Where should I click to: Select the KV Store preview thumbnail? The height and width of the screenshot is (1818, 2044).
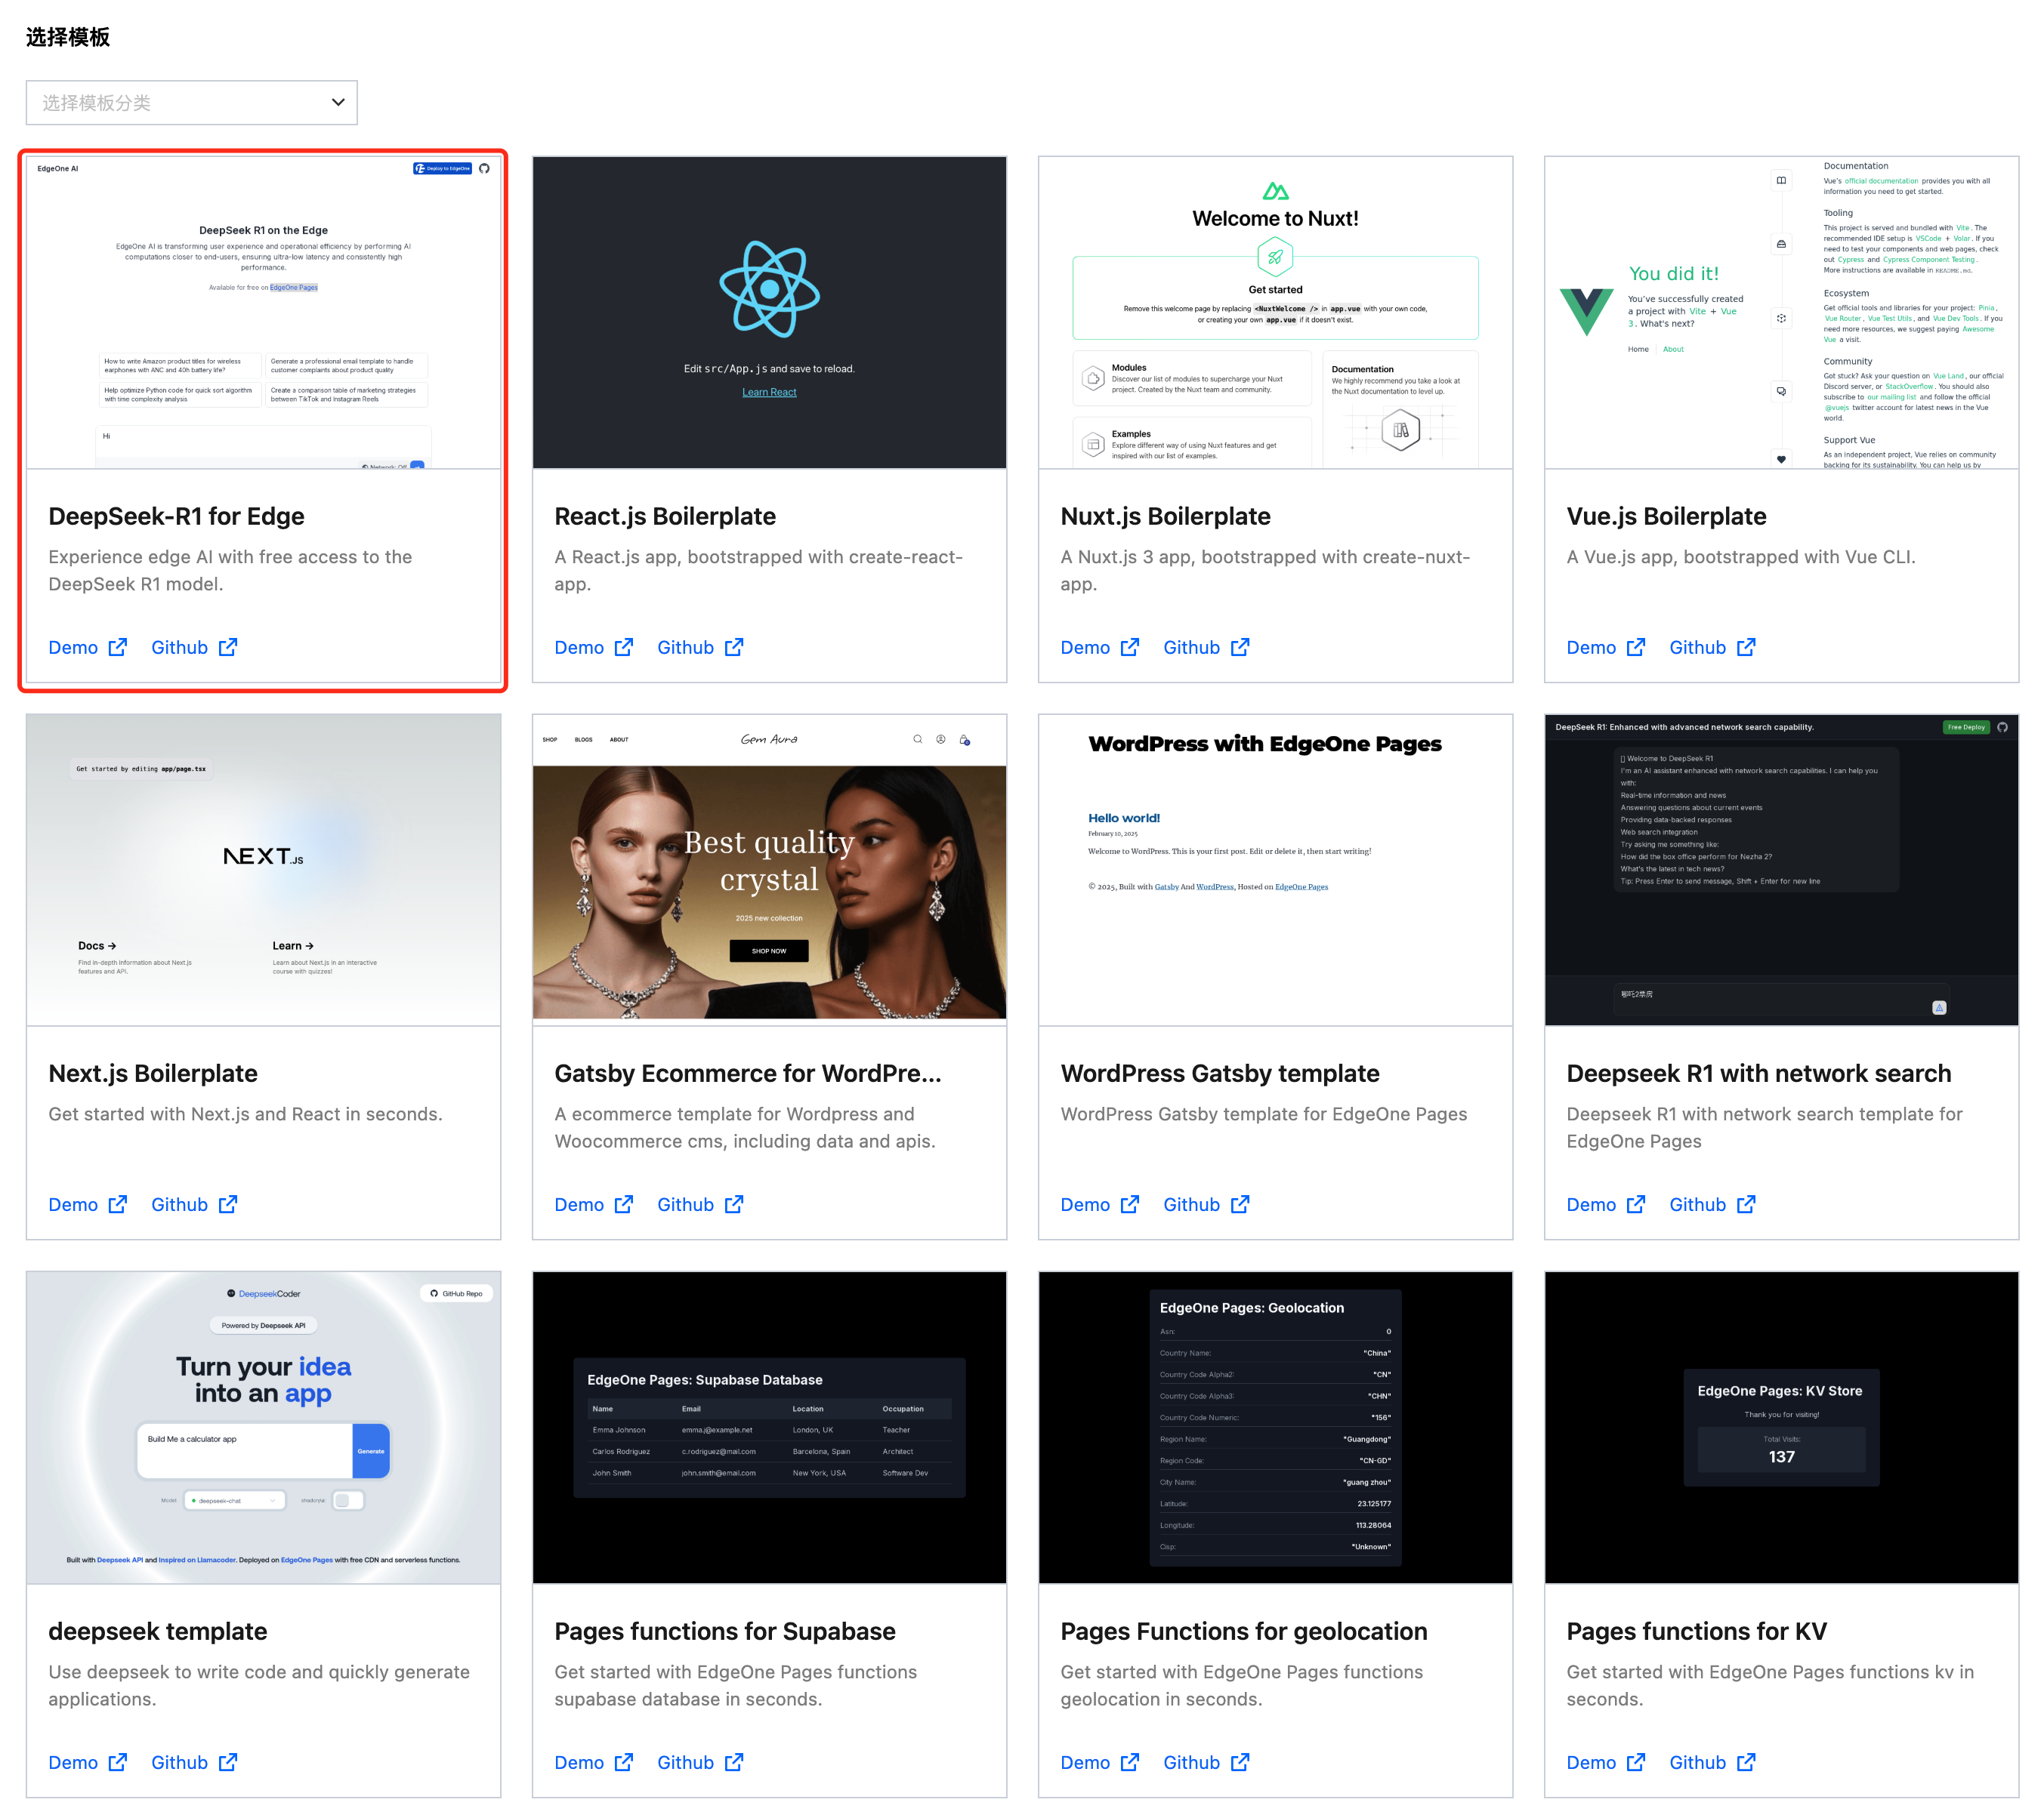(x=1781, y=1427)
